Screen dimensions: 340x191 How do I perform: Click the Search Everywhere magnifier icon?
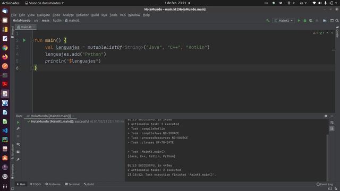[337, 21]
